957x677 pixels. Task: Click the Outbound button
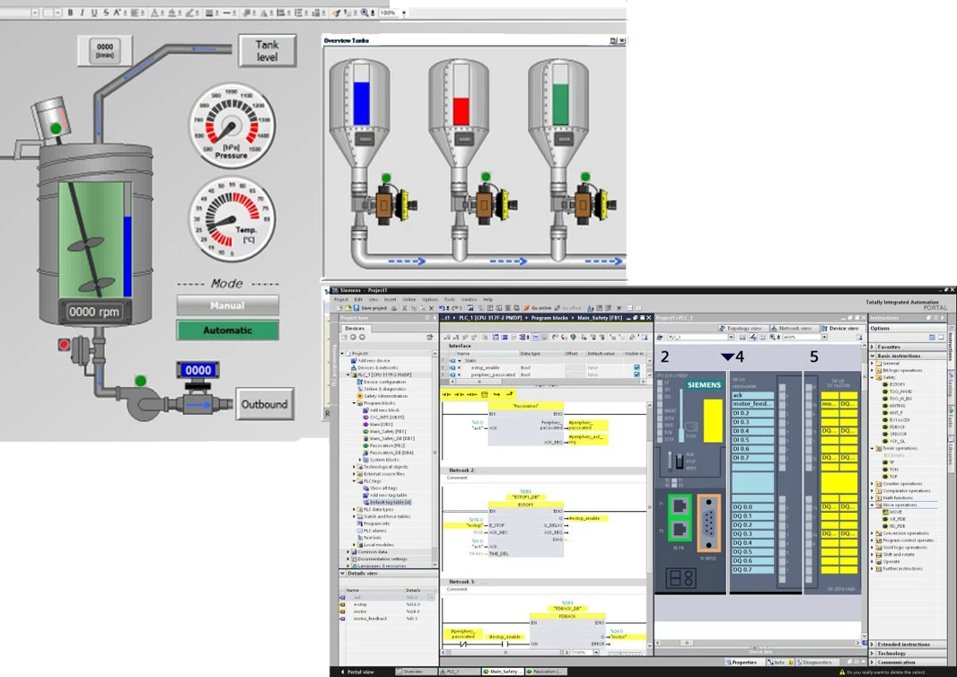click(264, 404)
